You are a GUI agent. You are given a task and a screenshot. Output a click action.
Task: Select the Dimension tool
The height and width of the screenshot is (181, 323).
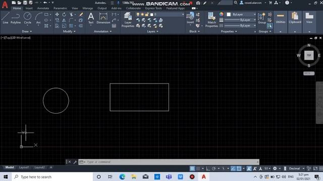pos(103,18)
